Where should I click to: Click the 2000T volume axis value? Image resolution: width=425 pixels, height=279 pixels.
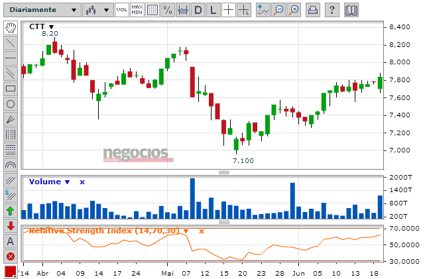point(400,178)
